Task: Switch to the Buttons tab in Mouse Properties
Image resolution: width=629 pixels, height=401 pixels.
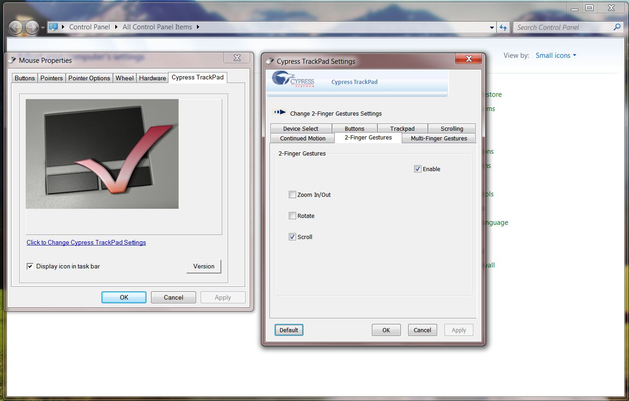Action: click(x=25, y=78)
